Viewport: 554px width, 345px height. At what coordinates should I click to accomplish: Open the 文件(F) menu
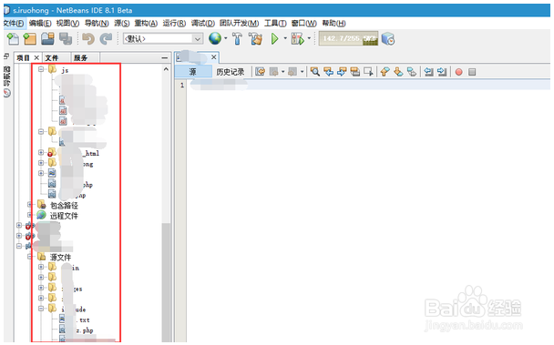pos(14,24)
